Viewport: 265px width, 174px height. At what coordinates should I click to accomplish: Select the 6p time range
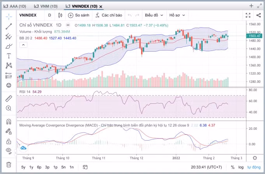tap(39, 167)
